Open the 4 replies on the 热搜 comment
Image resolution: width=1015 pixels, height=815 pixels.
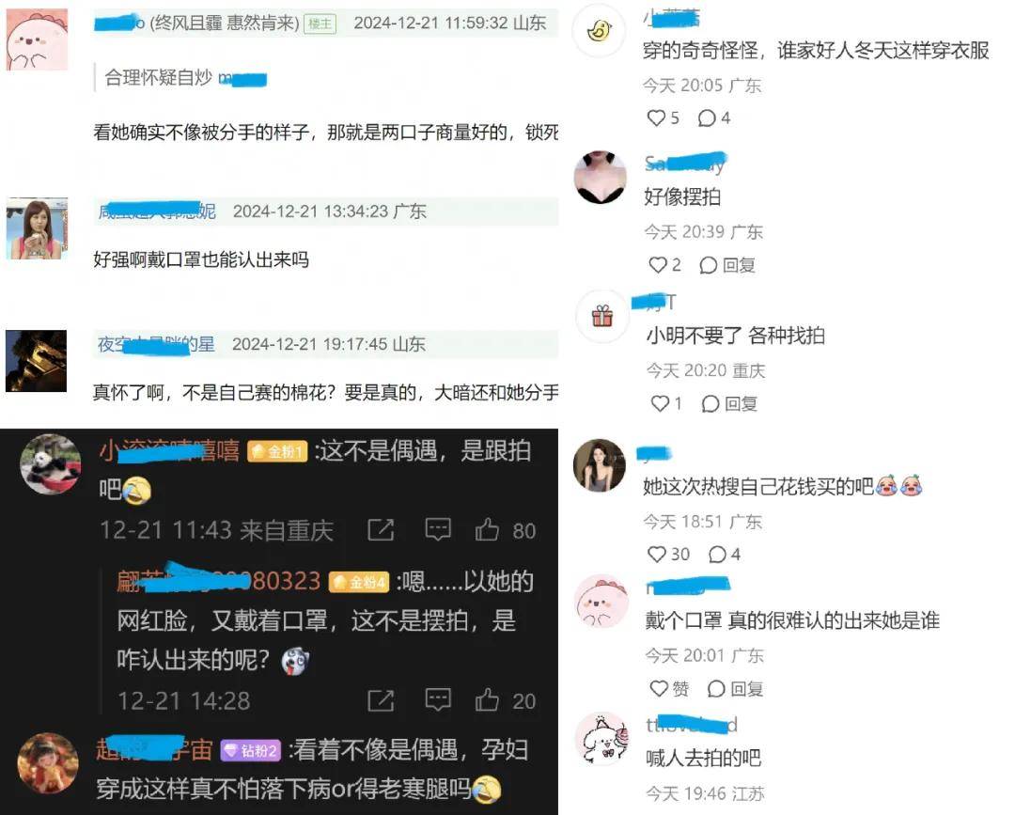(725, 554)
